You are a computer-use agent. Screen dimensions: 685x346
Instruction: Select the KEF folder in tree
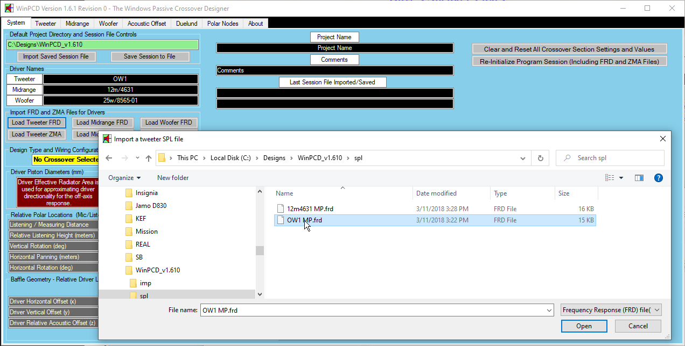(141, 219)
